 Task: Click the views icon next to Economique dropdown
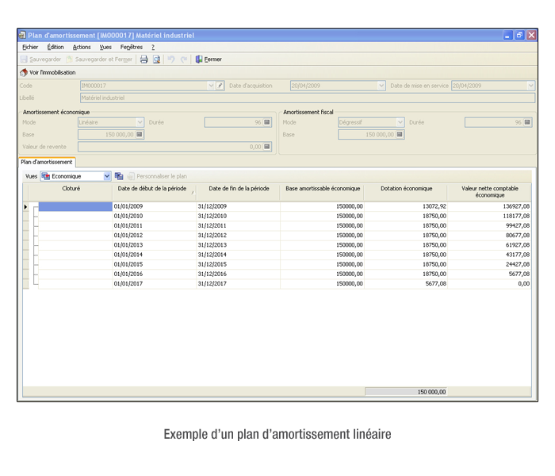coord(119,176)
